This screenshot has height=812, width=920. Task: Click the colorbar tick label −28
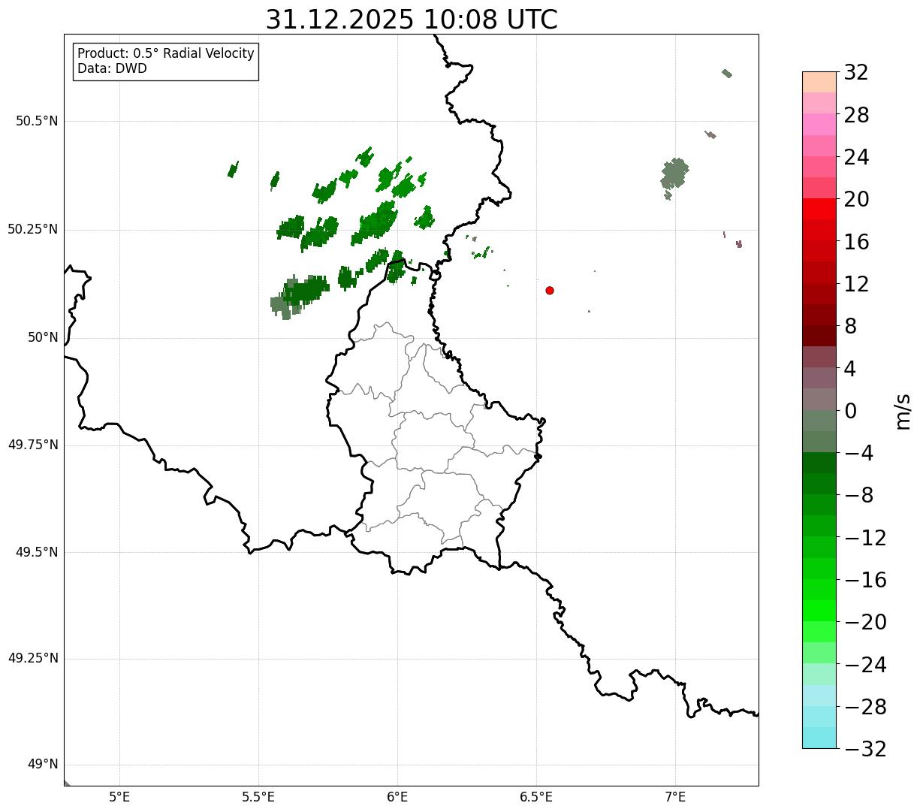(x=865, y=707)
